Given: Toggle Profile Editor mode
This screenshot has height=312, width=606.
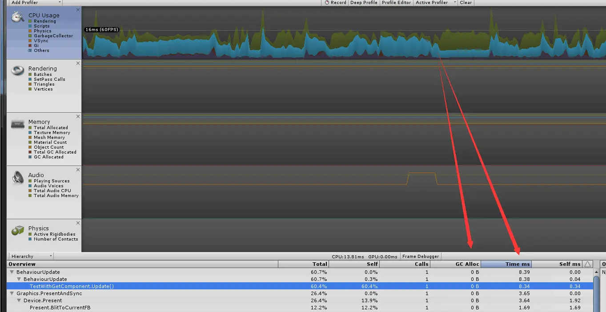Looking at the screenshot, I should tap(396, 3).
